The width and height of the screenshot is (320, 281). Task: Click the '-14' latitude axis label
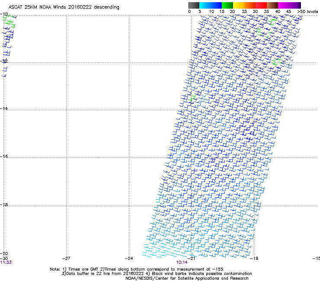point(4,109)
